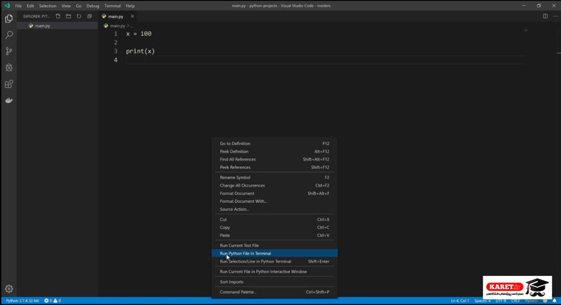Choose Copy from context menu

click(x=274, y=227)
